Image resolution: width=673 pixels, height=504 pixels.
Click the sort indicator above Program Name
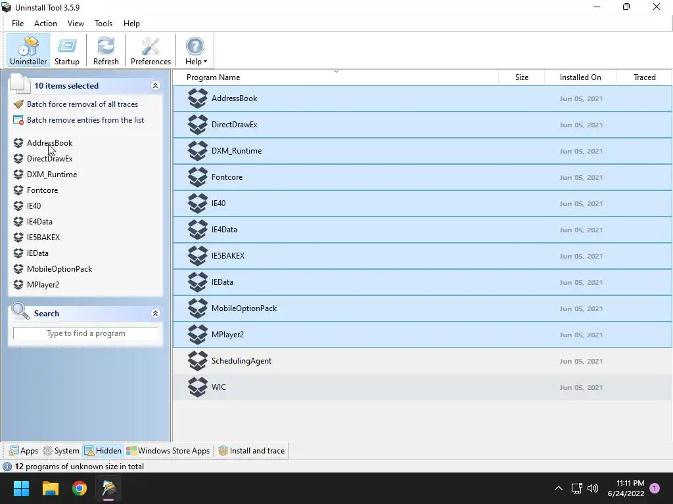336,72
